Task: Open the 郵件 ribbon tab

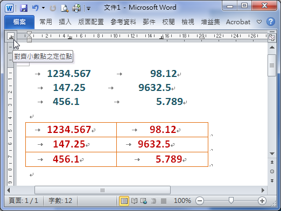Action: point(149,22)
